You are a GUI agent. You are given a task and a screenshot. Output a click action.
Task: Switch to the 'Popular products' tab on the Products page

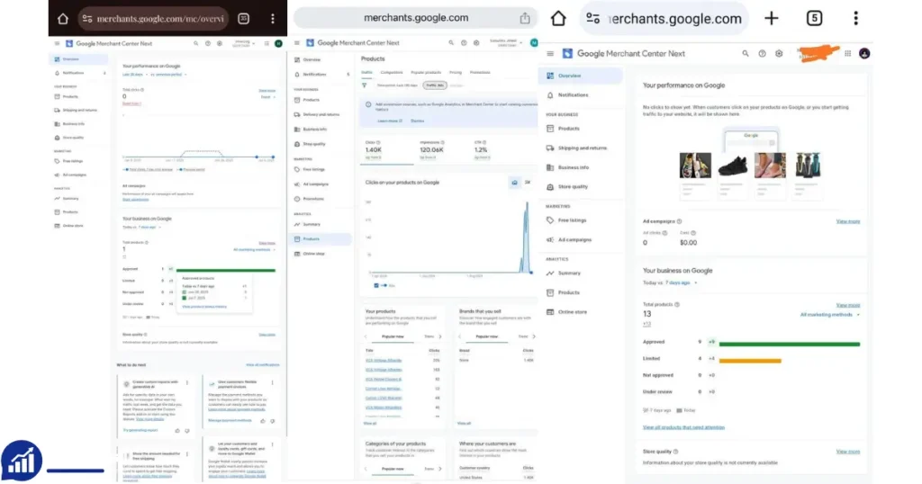coord(426,73)
